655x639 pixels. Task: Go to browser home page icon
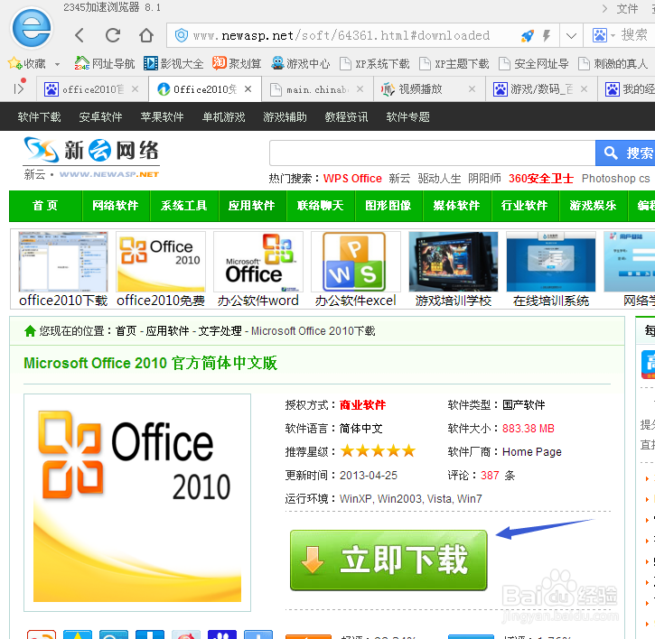[x=146, y=35]
